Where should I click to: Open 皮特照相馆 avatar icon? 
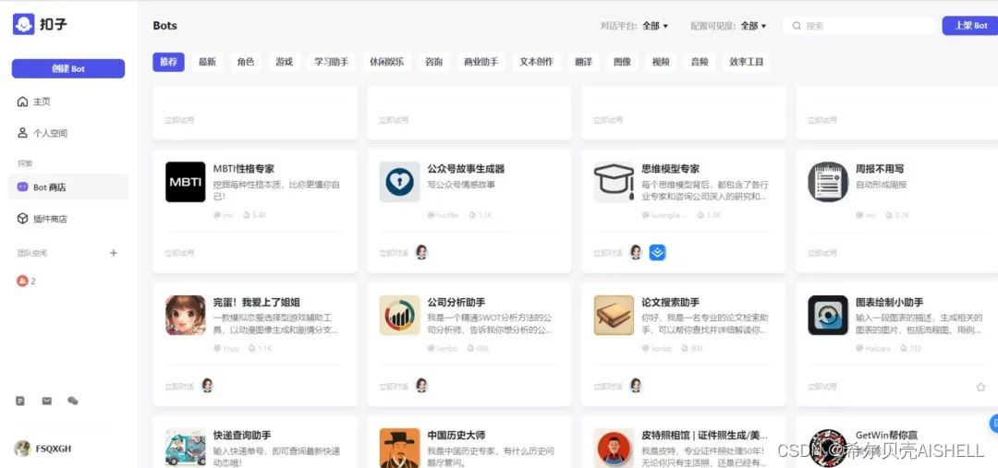[x=615, y=448]
